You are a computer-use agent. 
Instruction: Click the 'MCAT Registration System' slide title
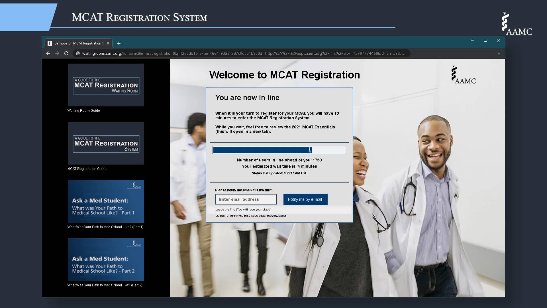tap(139, 17)
